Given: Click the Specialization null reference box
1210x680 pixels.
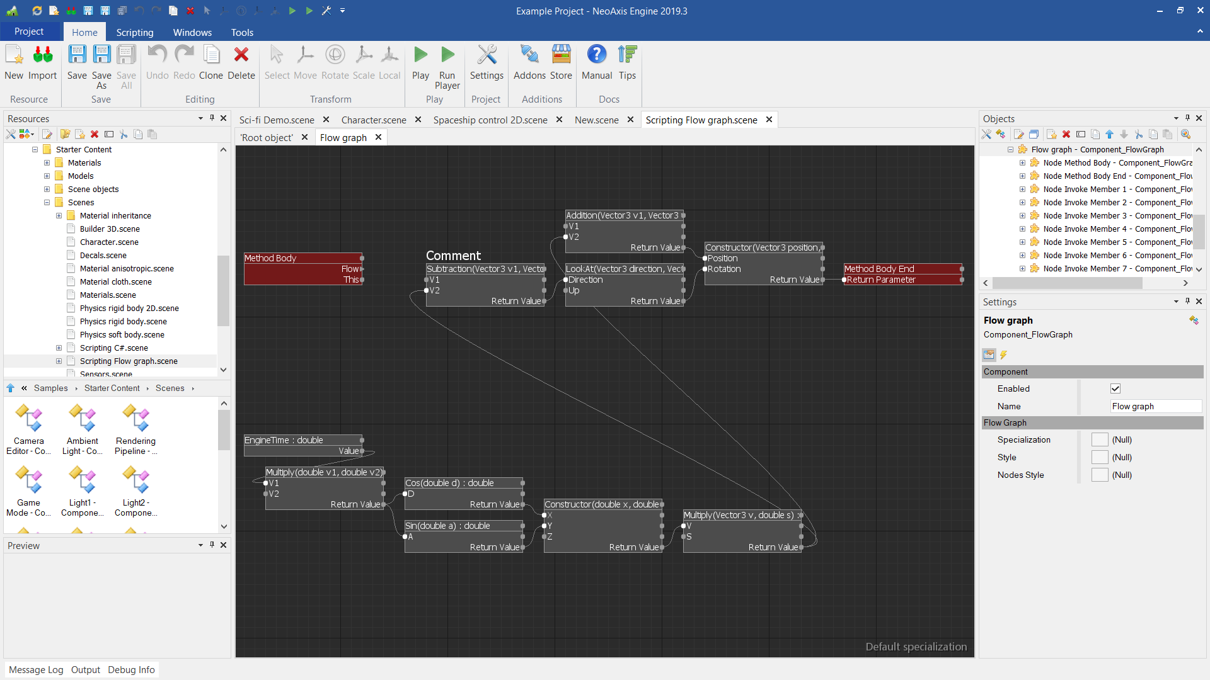Looking at the screenshot, I should click(1100, 439).
